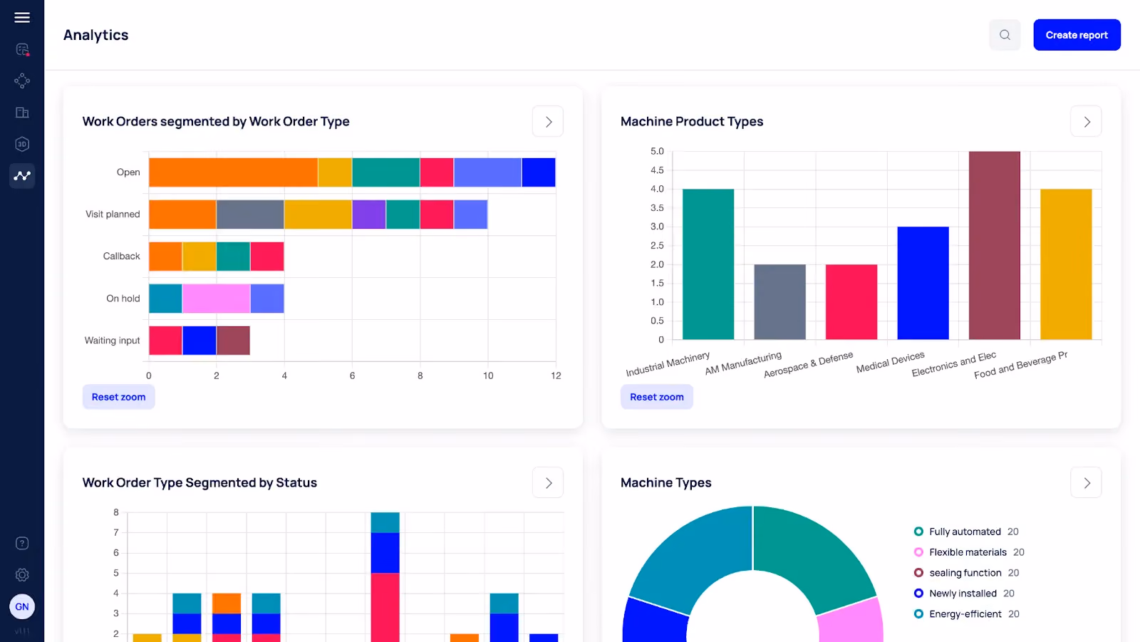Image resolution: width=1140 pixels, height=642 pixels.
Task: Click the Food and Beverage yellow bar
Action: pyautogui.click(x=1066, y=264)
